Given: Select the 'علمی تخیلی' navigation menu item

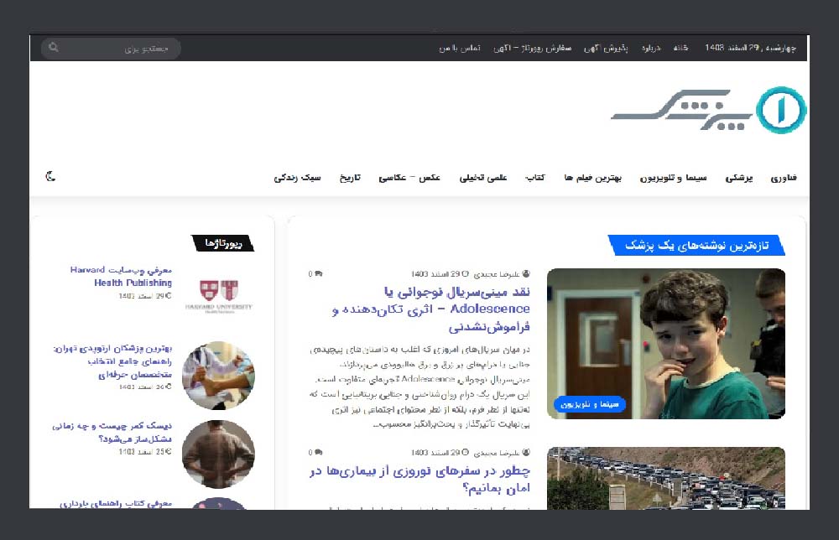Looking at the screenshot, I should click(x=483, y=178).
